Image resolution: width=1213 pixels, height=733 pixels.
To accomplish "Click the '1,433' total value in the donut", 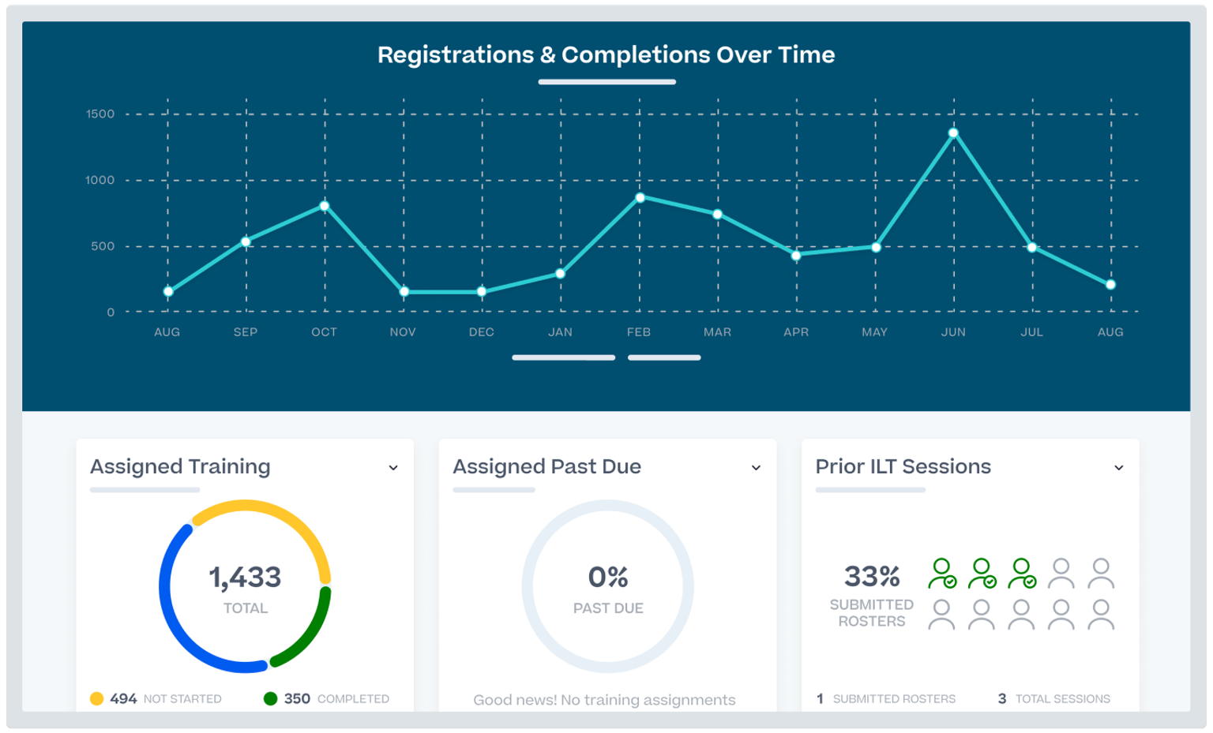I will pos(245,578).
